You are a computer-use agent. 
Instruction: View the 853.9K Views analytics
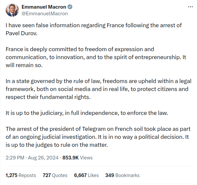tap(77, 158)
